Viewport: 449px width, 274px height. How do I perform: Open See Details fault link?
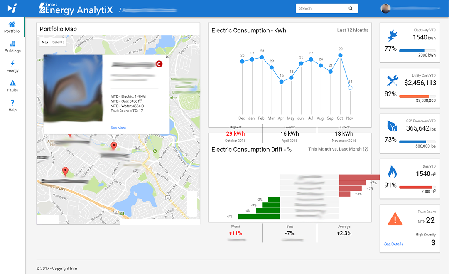(393, 244)
